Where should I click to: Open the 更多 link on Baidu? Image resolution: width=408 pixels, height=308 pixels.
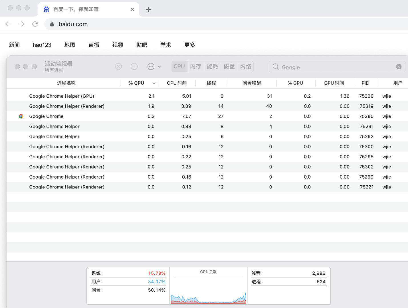point(190,45)
